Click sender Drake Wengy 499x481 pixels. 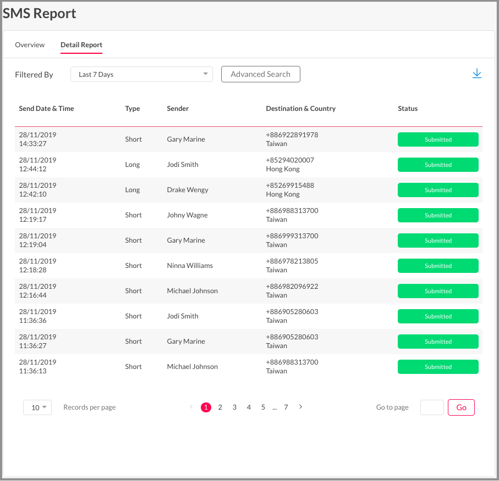pyautogui.click(x=188, y=190)
